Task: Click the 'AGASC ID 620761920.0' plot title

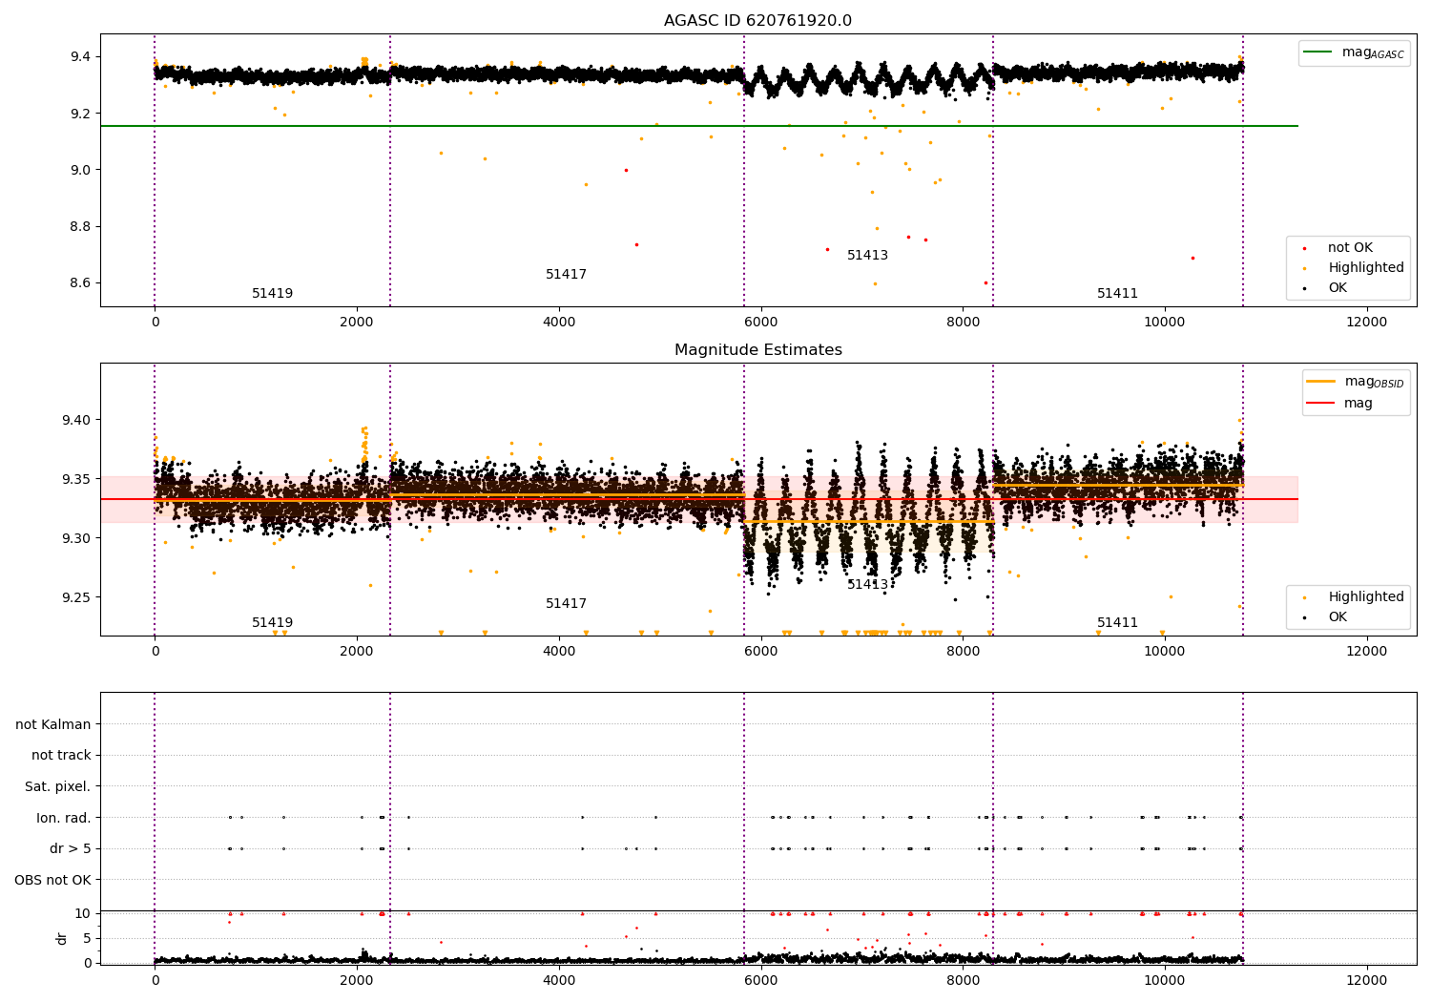Action: [757, 21]
